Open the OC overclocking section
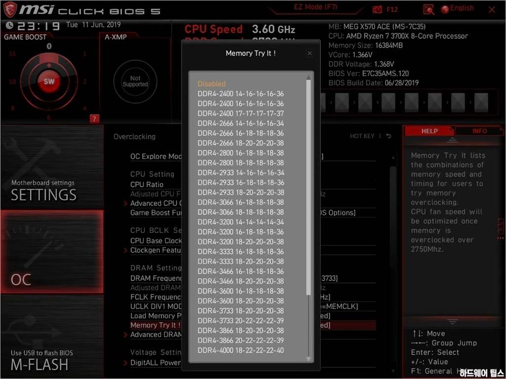This screenshot has width=506, height=379. (x=52, y=252)
